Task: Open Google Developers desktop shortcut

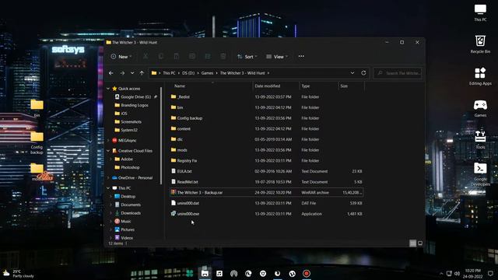Action: coord(480,174)
